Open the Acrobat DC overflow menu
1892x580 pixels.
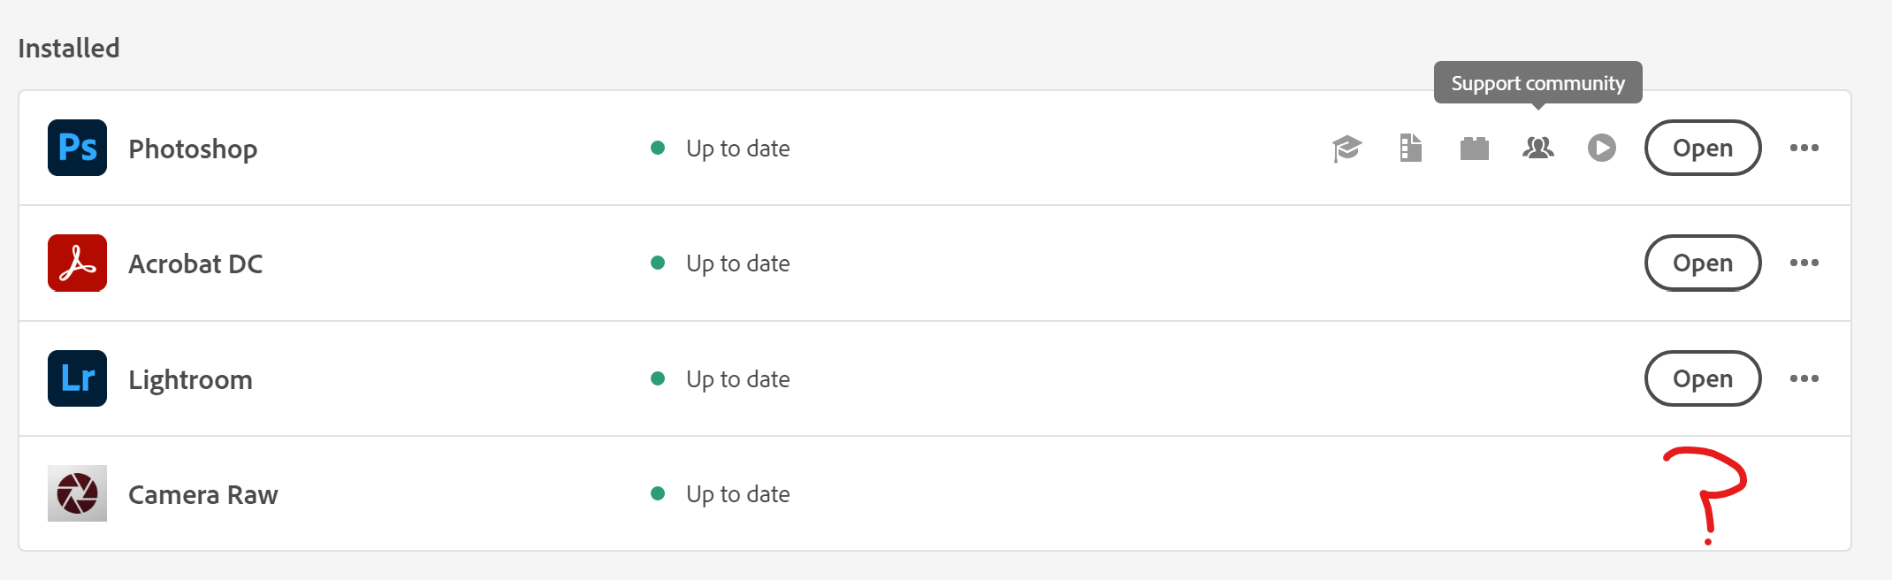[1805, 263]
